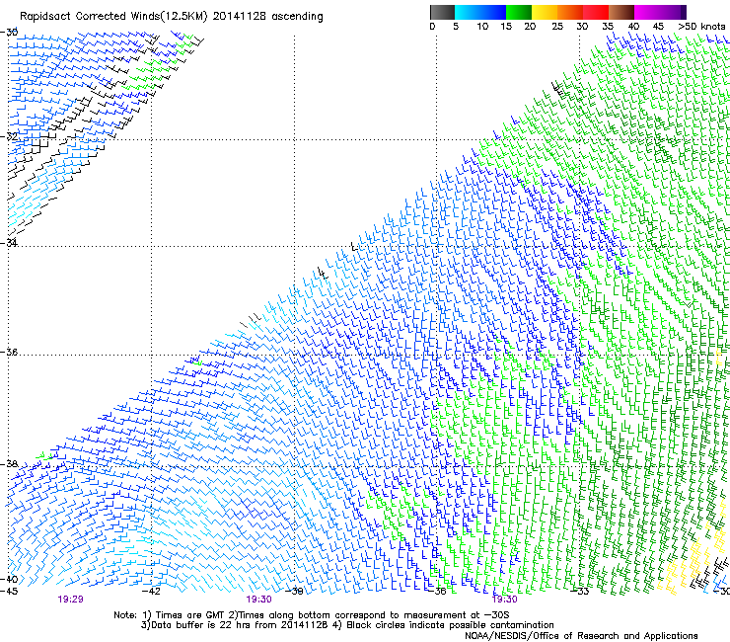Click the chart title 'Rapidsact Corrected Winds(12.5KM)'
730x642 pixels.
113,17
